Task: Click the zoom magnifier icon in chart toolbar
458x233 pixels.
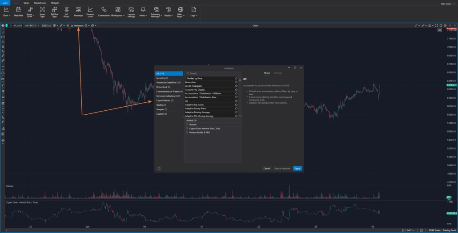Action: click(68, 26)
